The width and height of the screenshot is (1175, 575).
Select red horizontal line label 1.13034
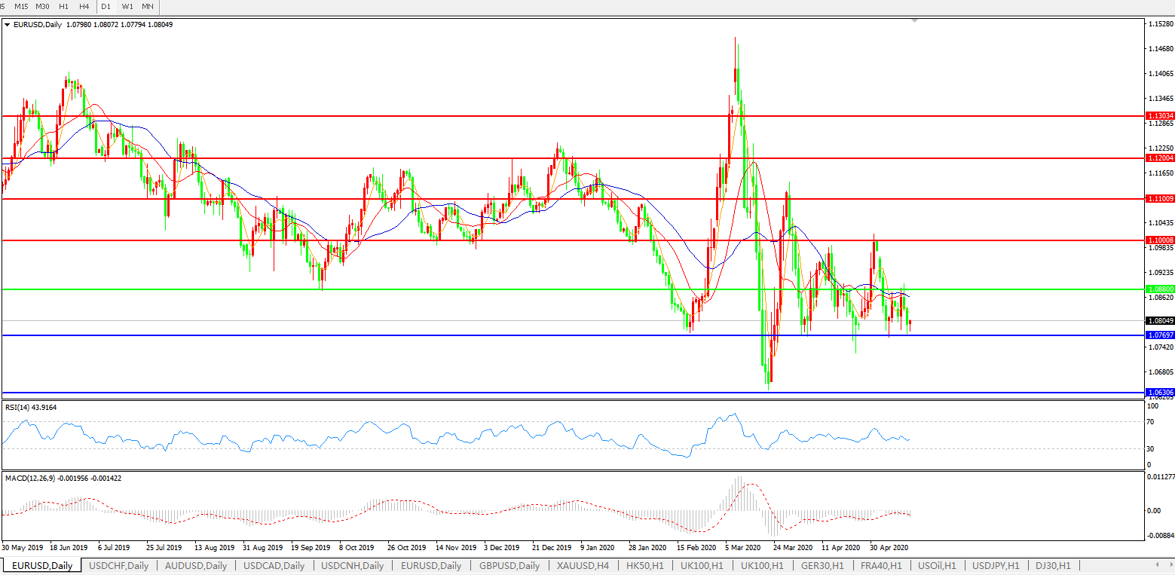click(x=1158, y=116)
